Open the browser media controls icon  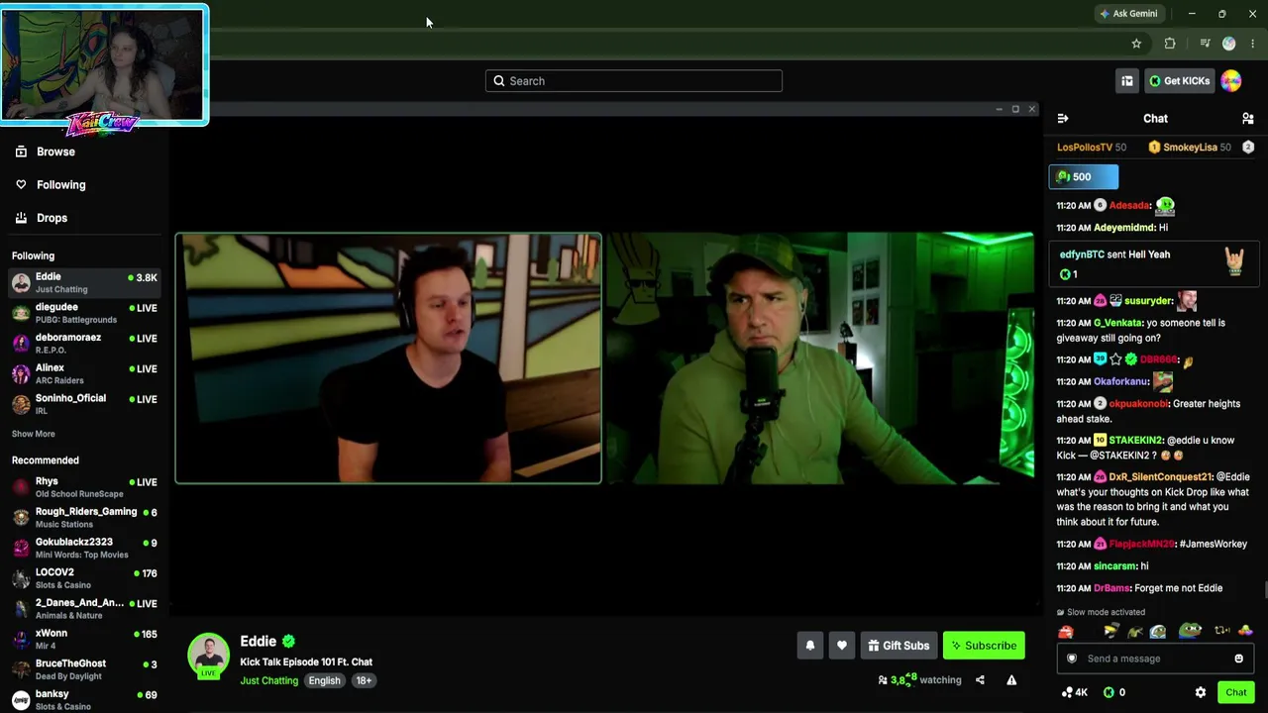[x=1205, y=44]
